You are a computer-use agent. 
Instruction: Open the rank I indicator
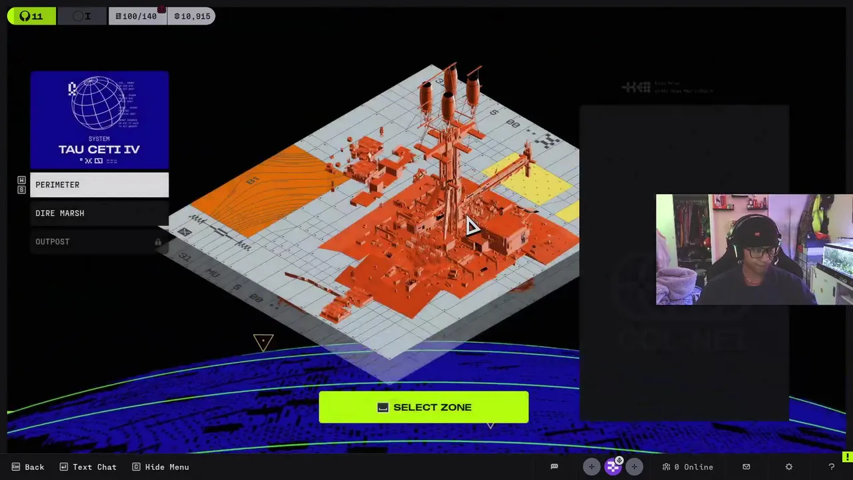click(82, 16)
